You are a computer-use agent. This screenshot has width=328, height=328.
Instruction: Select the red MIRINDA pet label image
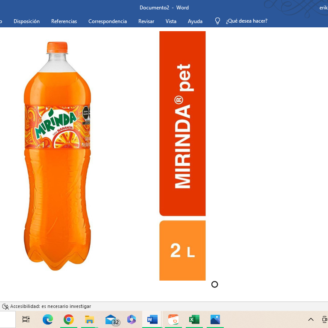pos(182,123)
